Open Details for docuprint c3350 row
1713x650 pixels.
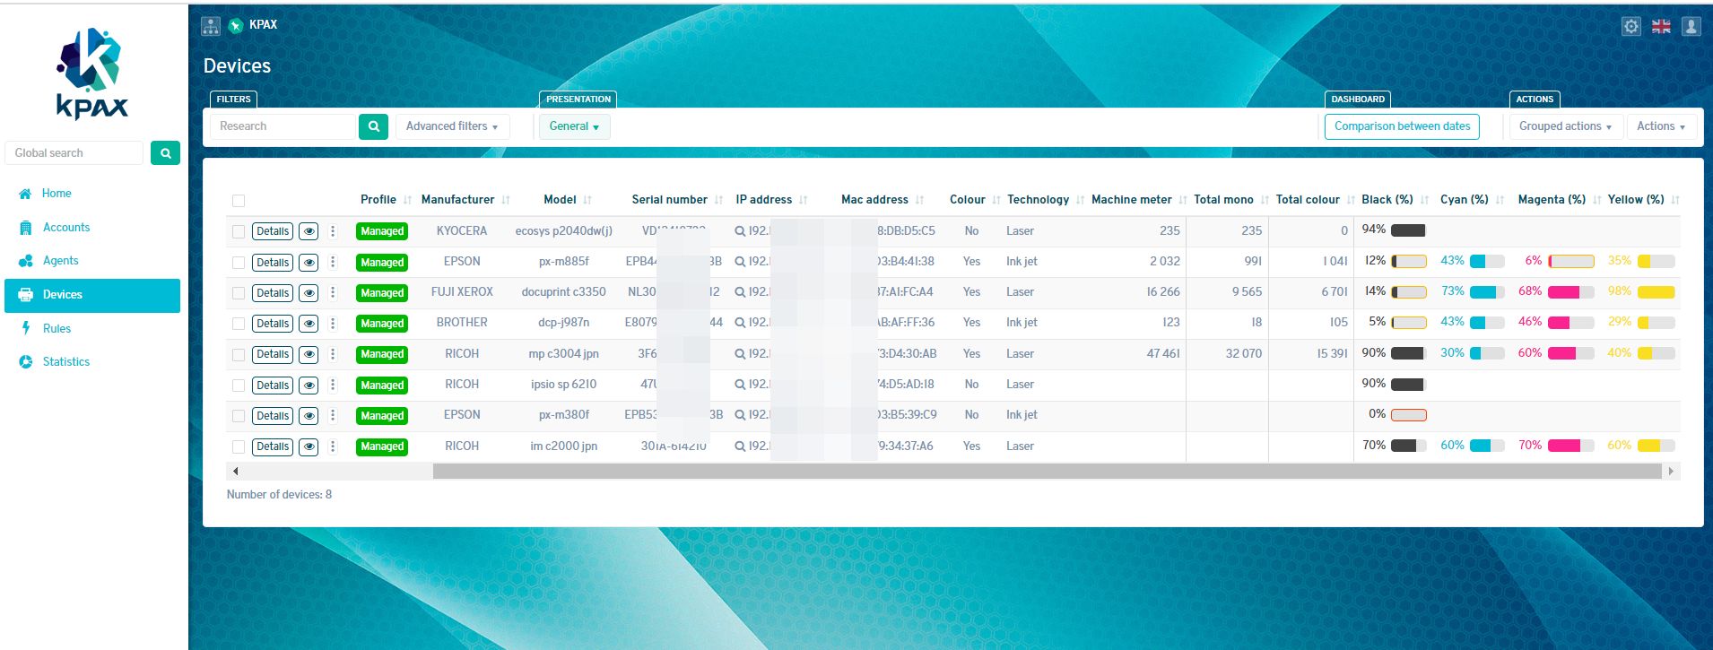point(273,293)
